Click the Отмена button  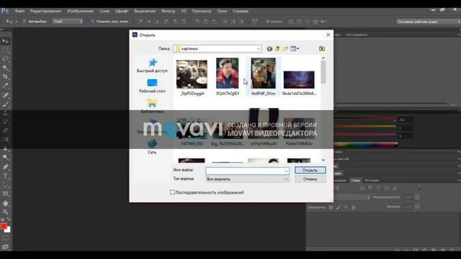tap(310, 179)
